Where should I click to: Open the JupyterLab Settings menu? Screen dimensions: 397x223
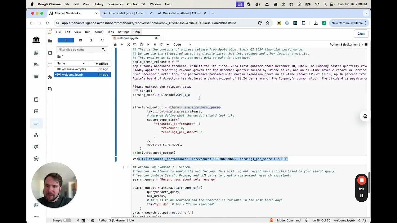click(x=123, y=32)
